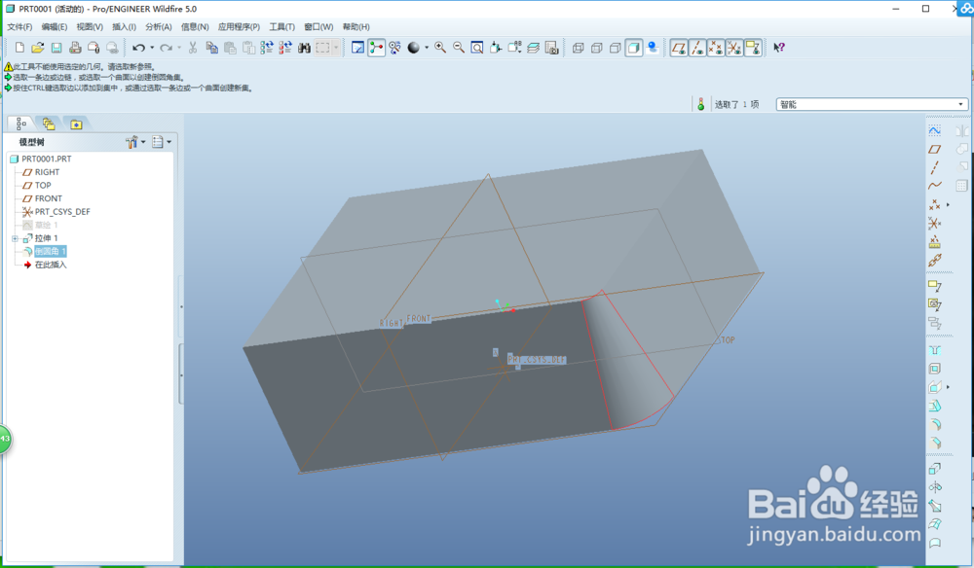Open the appearance gallery dropdown arrow
This screenshot has width=974, height=568.
[x=427, y=48]
